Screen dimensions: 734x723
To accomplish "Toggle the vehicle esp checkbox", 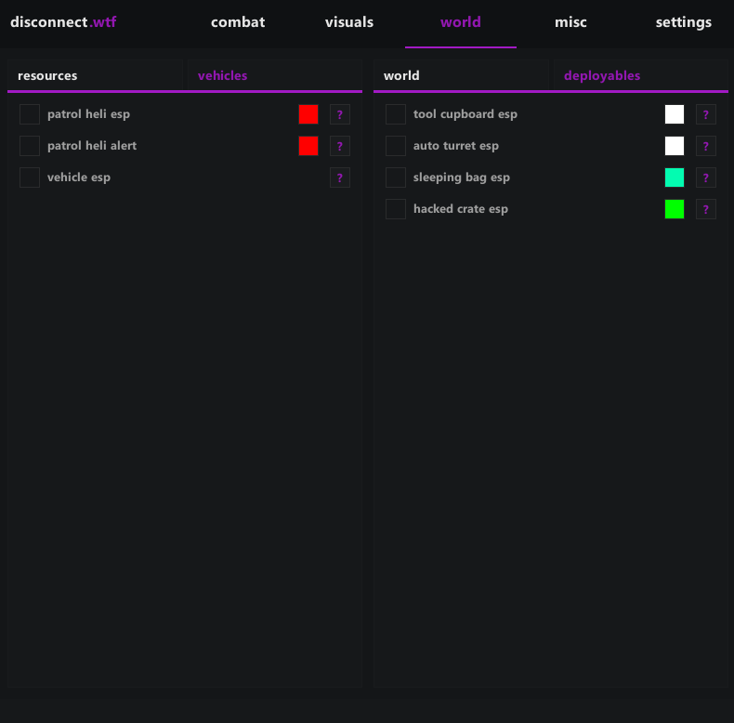I will (30, 177).
